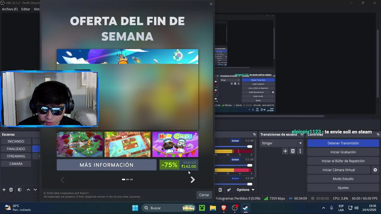The width and height of the screenshot is (381, 214).
Task: Click Cerrar in the Steam popup
Action: click(x=204, y=195)
